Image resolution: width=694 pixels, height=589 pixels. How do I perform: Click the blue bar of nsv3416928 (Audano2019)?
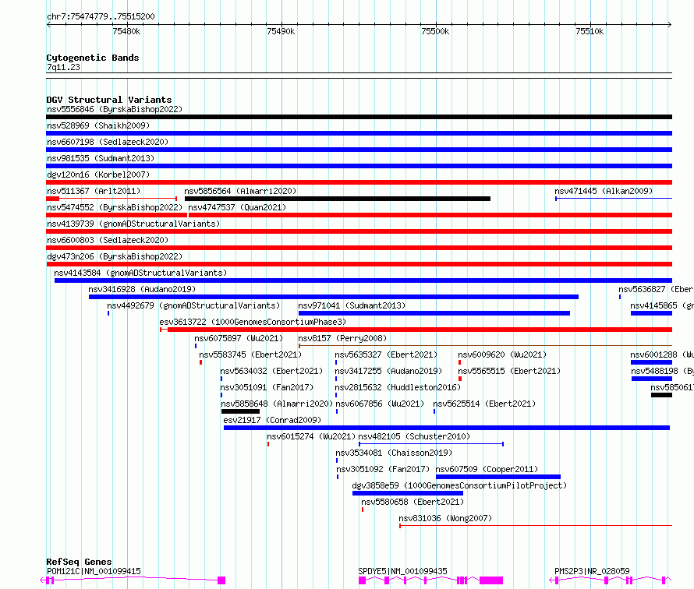point(333,297)
